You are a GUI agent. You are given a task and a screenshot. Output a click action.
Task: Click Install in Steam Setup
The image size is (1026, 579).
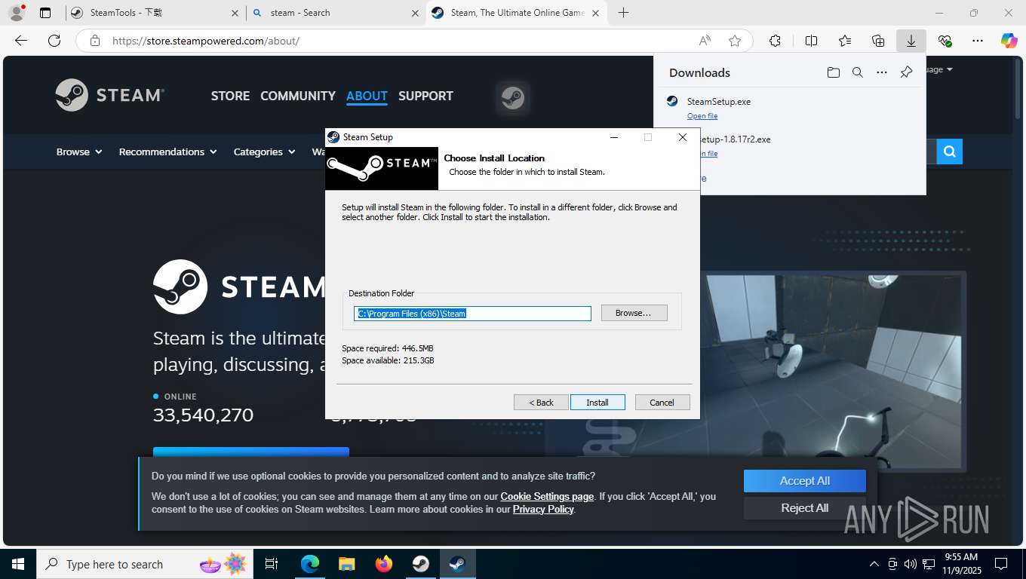click(x=597, y=403)
